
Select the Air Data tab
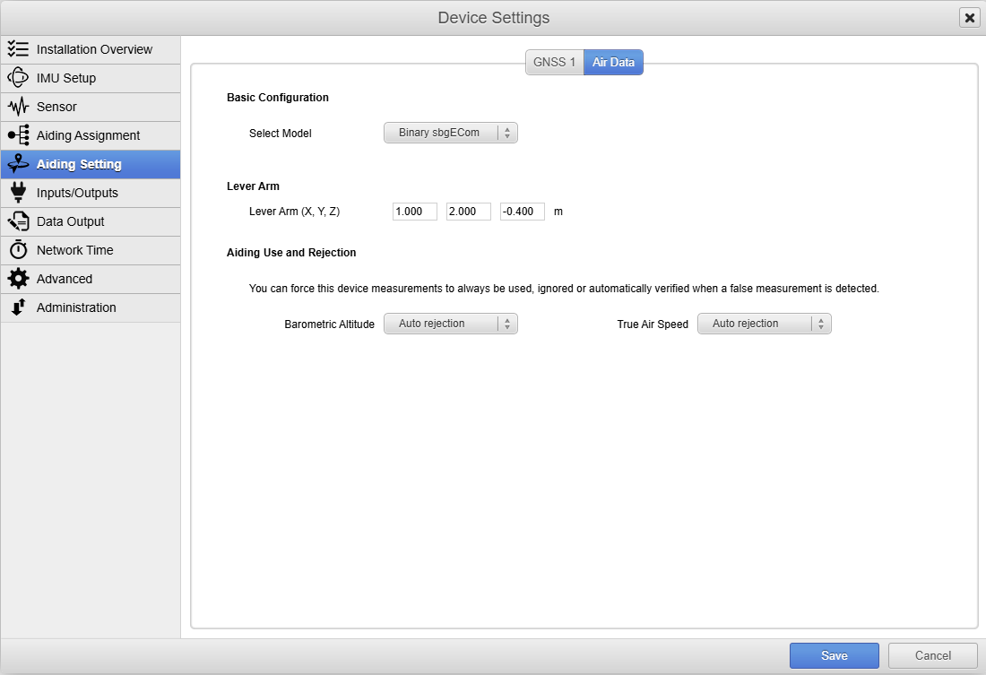click(x=613, y=63)
